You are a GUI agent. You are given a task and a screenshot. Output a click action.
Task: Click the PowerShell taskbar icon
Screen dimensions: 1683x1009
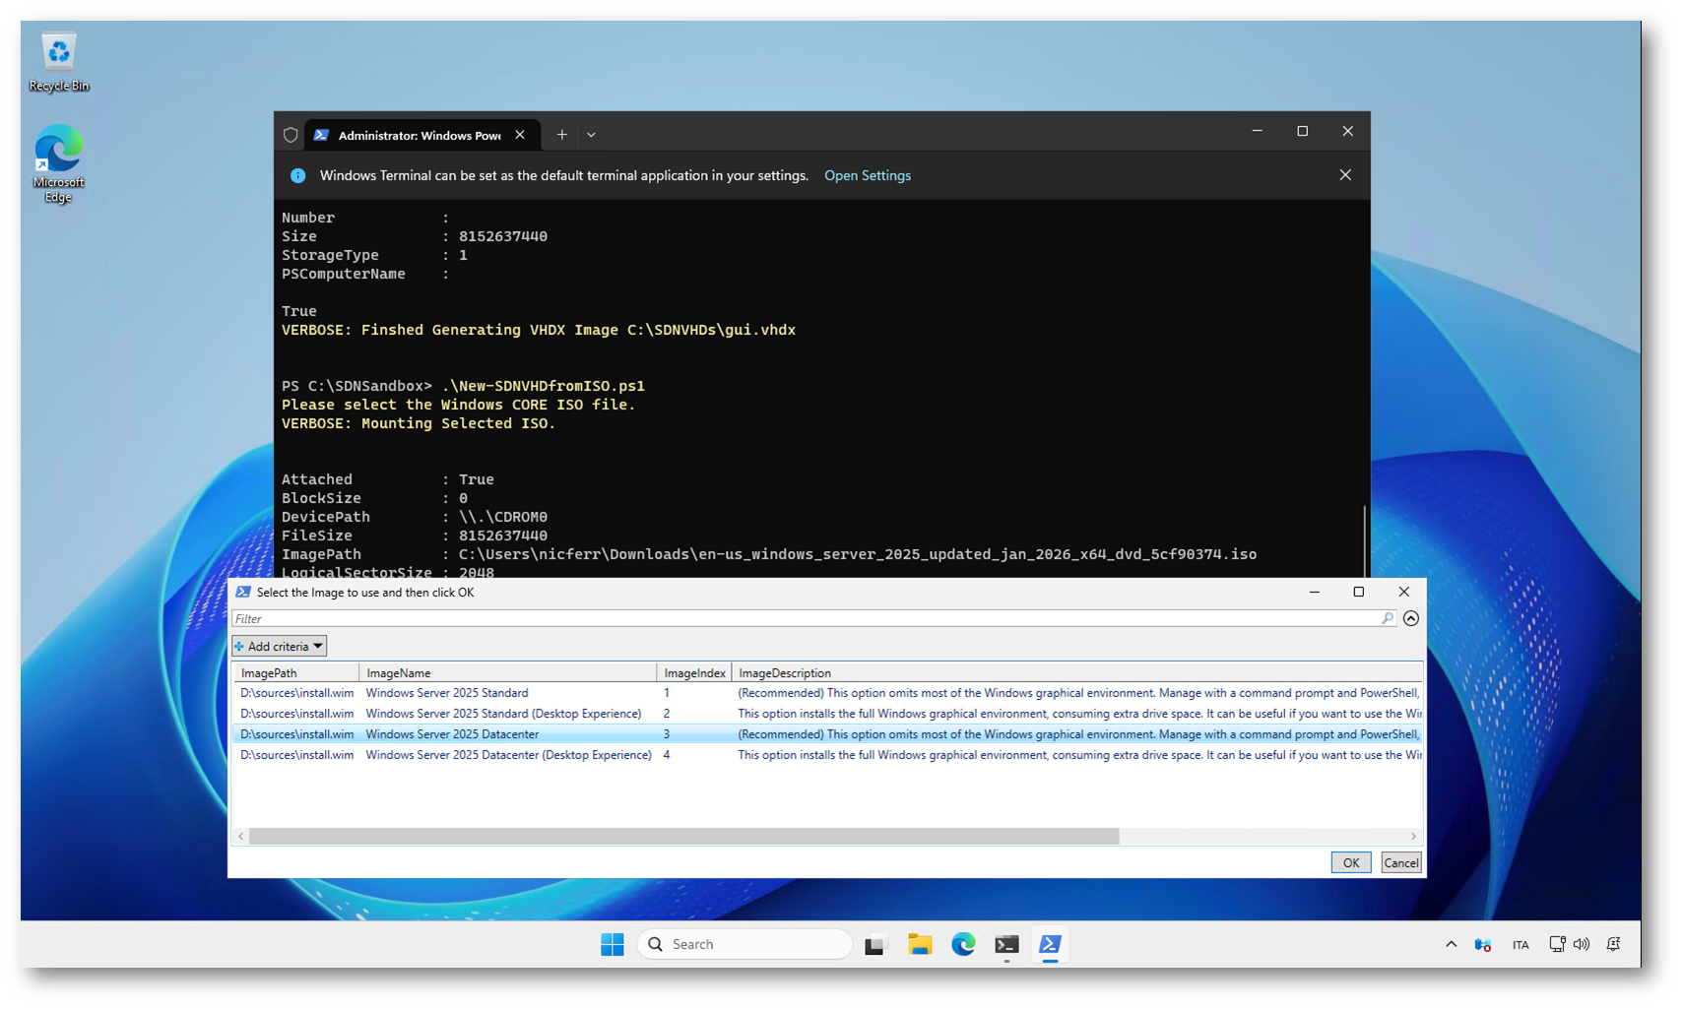click(x=1050, y=944)
